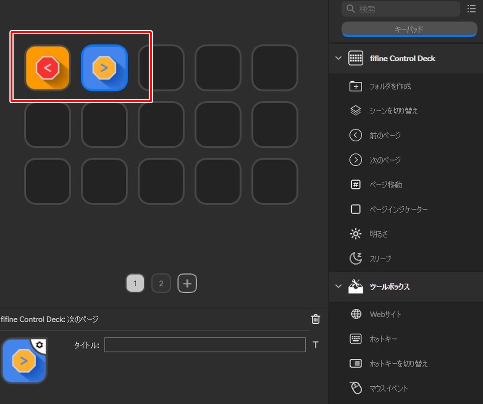
Task: Select the フォルダを作成 action
Action: pos(389,86)
